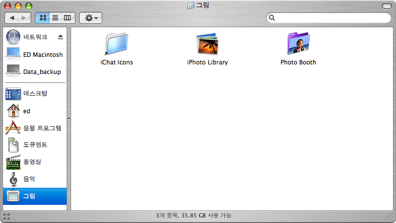The height and width of the screenshot is (223, 396).
Task: Open the ed home folder icon
Action: (x=13, y=111)
